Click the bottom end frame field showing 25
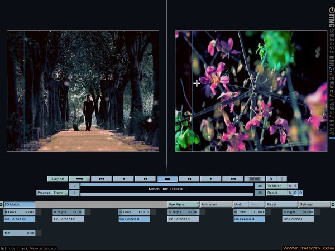 (260, 193)
